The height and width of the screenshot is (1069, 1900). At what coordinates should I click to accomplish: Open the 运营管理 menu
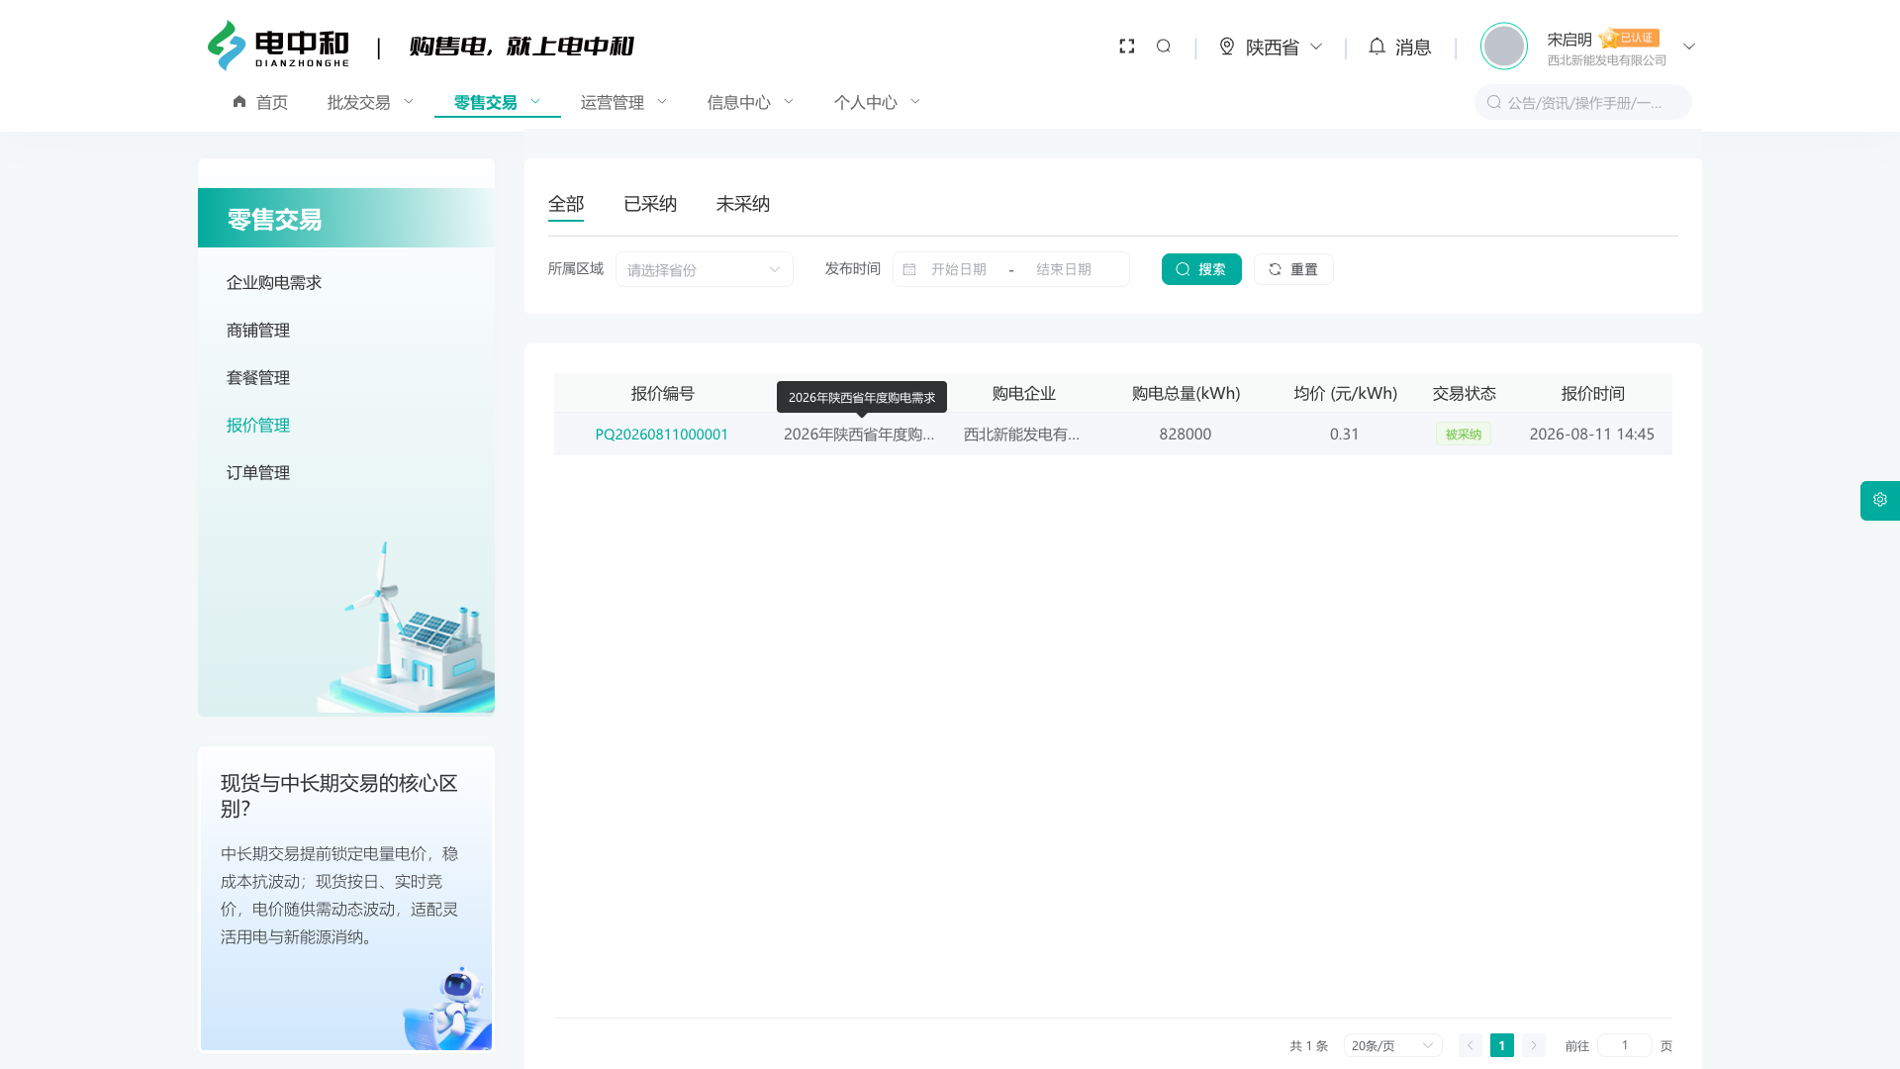(624, 102)
